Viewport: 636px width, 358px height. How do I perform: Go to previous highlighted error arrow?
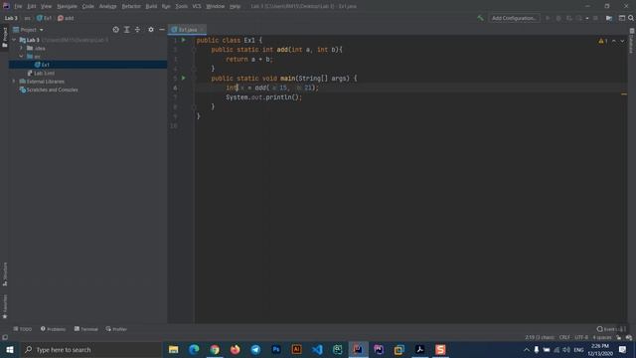click(x=614, y=41)
